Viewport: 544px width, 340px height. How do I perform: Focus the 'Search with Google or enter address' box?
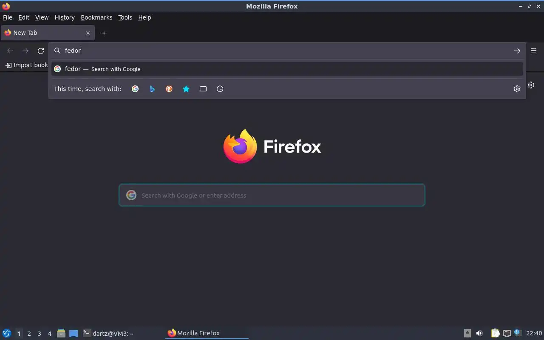coord(272,195)
